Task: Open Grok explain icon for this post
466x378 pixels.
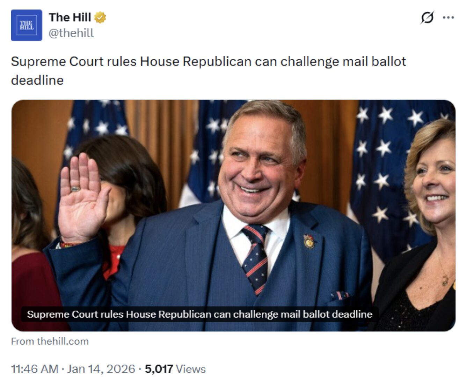Action: pyautogui.click(x=427, y=17)
